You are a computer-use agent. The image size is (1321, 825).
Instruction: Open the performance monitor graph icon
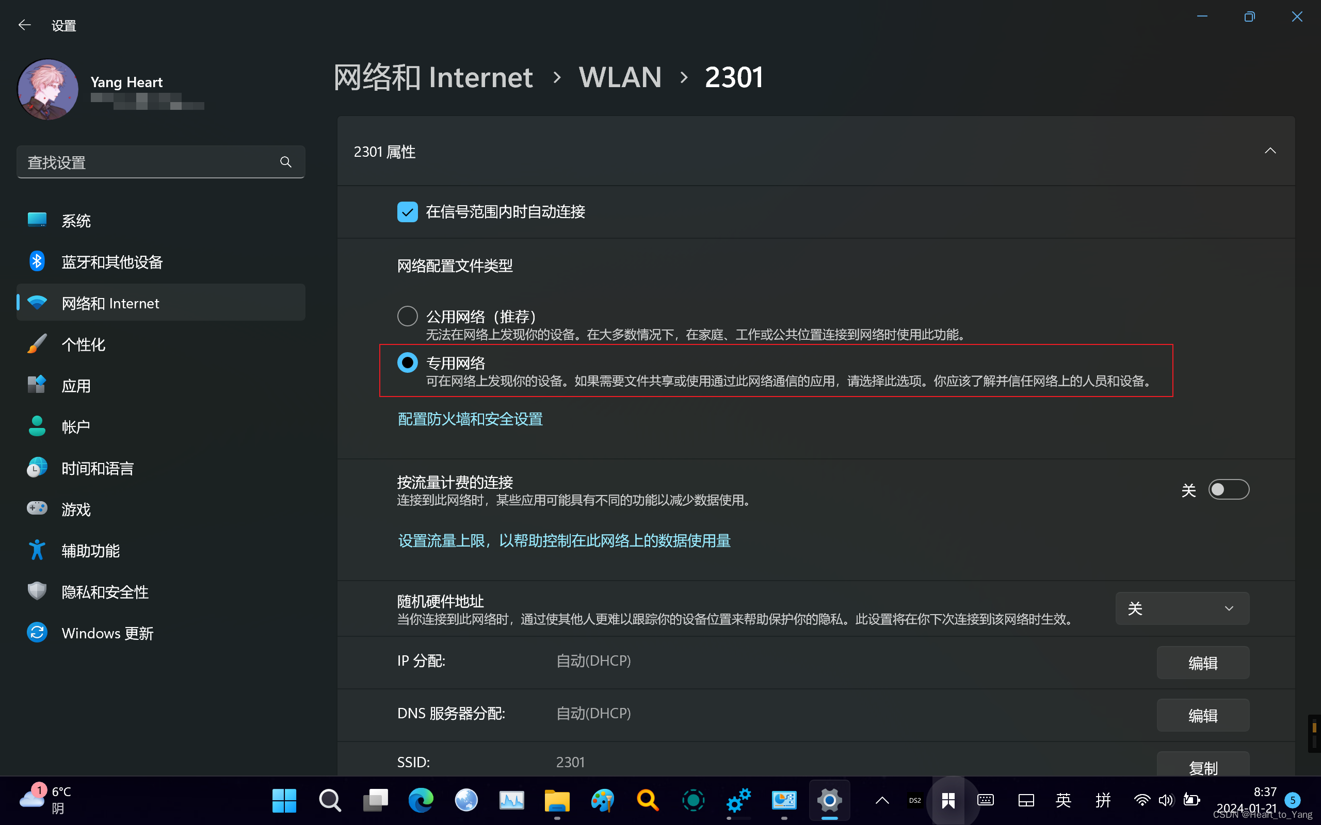[511, 800]
